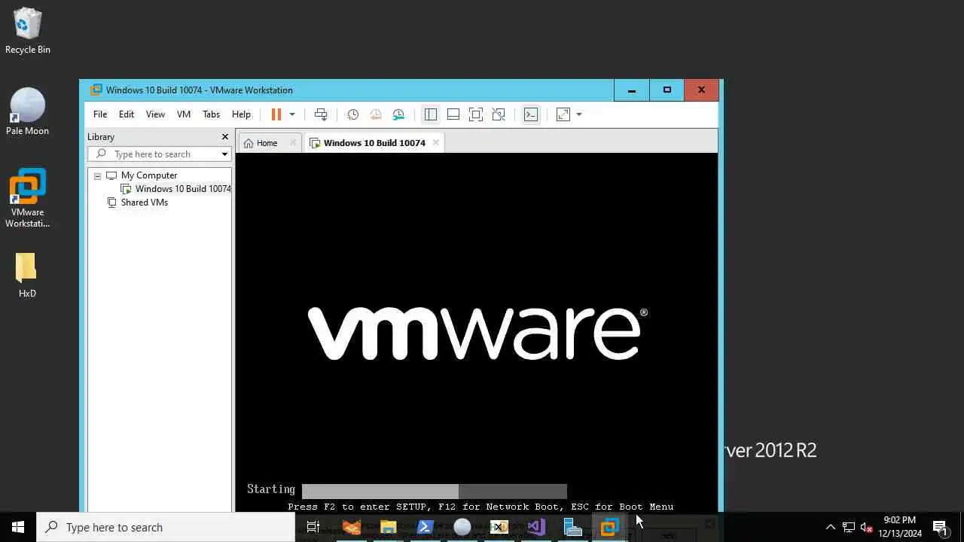Screen dimensions: 964x542
Task: Close the Windows 10 Build 10074 tab
Action: (435, 143)
